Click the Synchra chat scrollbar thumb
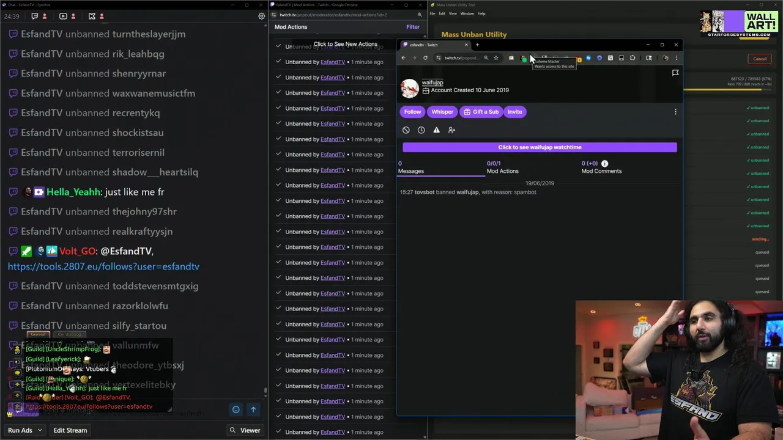The height and width of the screenshot is (440, 783). (x=265, y=391)
